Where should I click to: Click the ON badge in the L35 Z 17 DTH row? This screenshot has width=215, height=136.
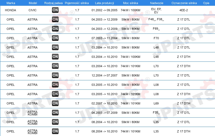[x=55, y=131]
